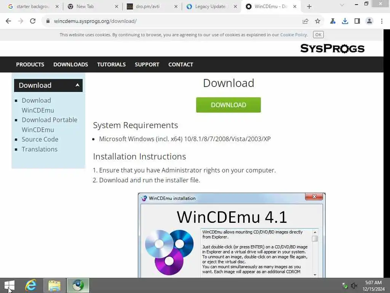
Task: Open the TUTORIALS menu
Action: coord(111,64)
